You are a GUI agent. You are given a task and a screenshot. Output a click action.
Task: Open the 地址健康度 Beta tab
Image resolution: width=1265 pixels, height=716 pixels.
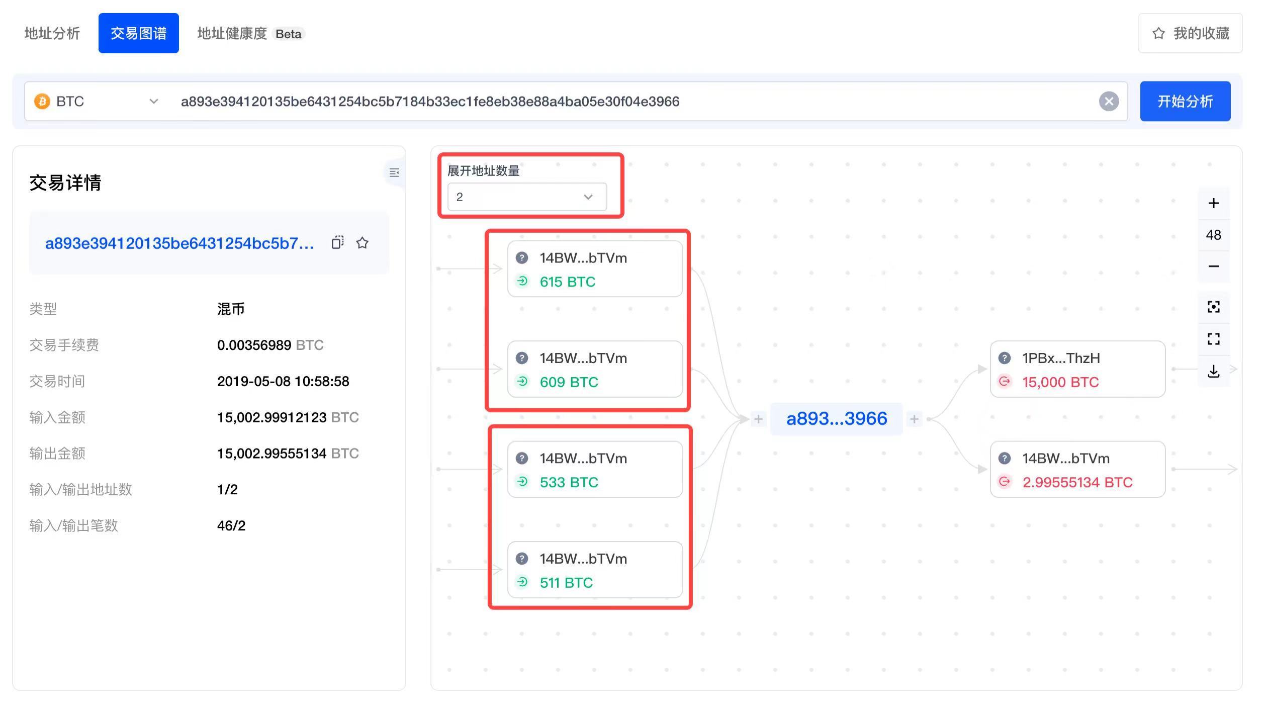251,34
